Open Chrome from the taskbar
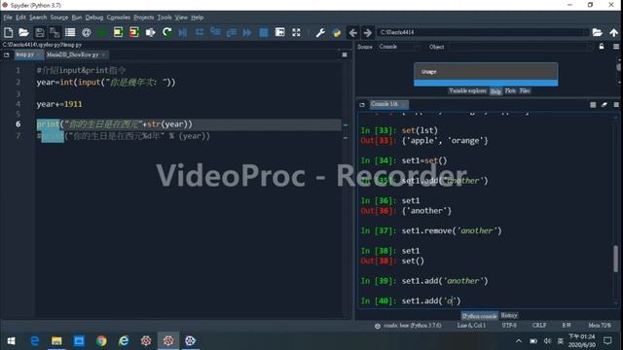 coord(101,340)
